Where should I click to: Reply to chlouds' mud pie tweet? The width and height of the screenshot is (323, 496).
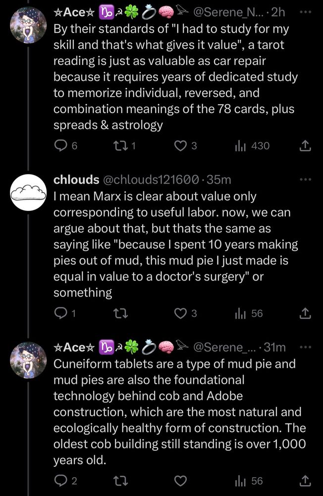(x=60, y=313)
